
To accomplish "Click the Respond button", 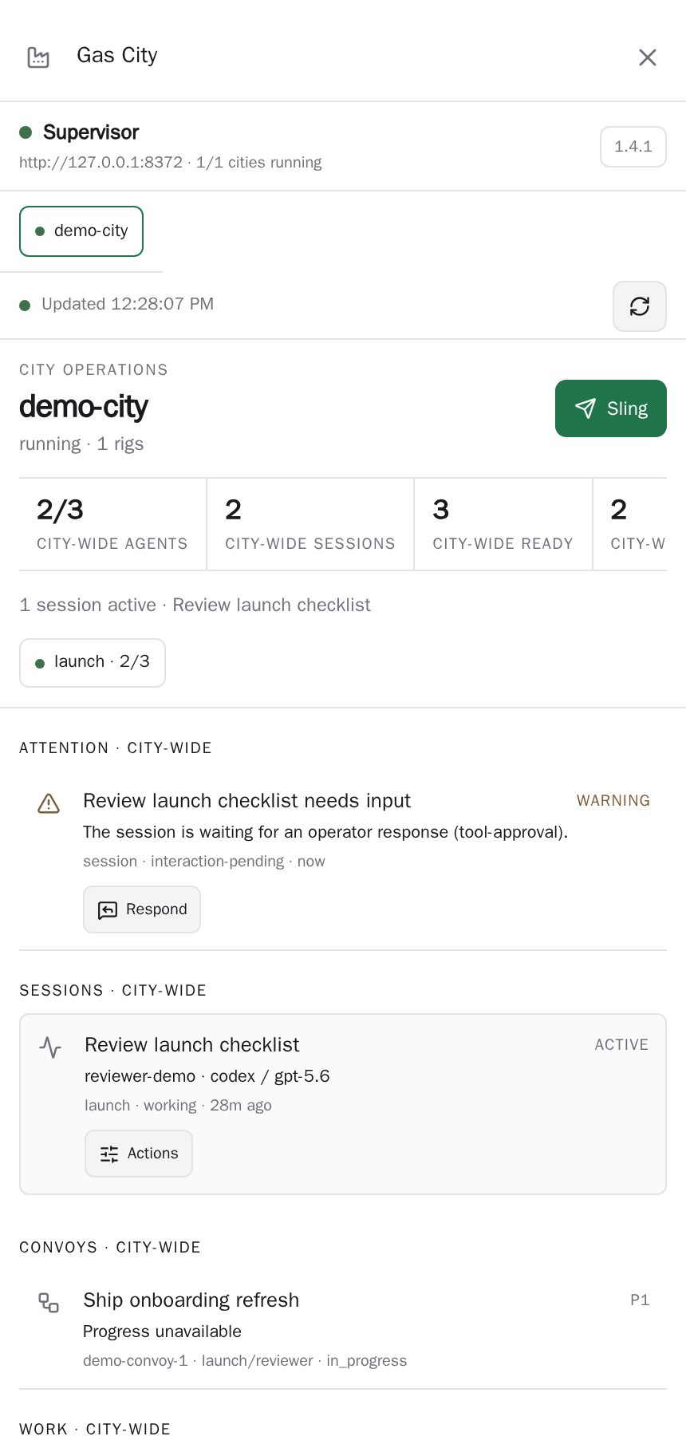I will point(142,909).
